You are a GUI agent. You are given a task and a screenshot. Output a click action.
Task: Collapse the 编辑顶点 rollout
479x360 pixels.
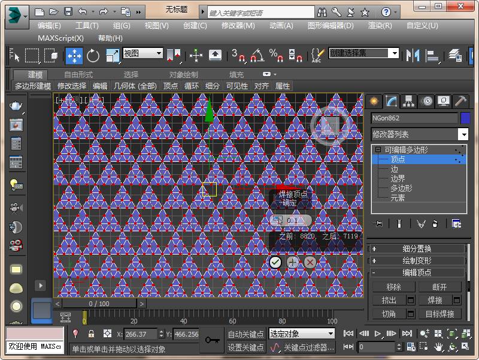tap(417, 273)
